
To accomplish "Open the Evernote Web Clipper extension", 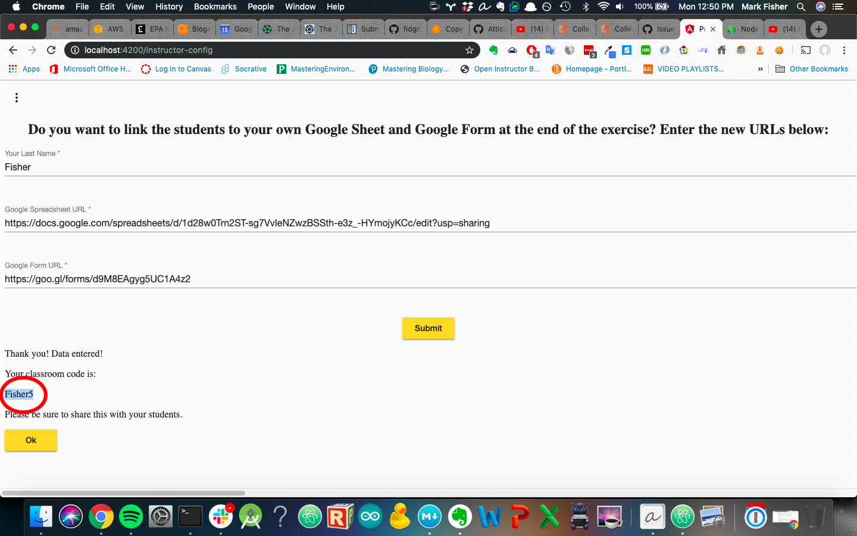I will tap(493, 51).
